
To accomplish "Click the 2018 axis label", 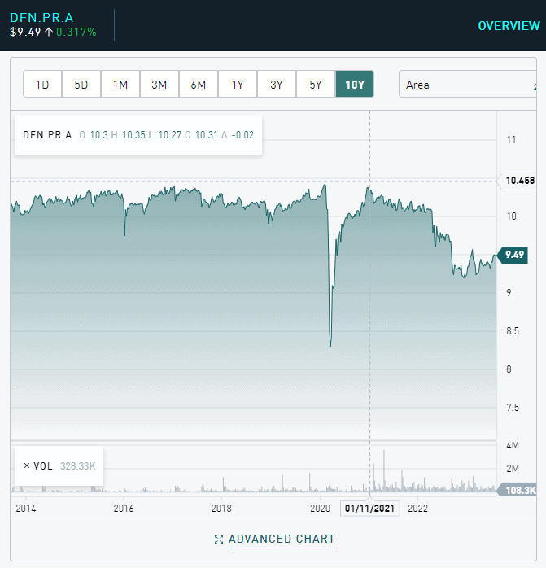I will [x=221, y=509].
